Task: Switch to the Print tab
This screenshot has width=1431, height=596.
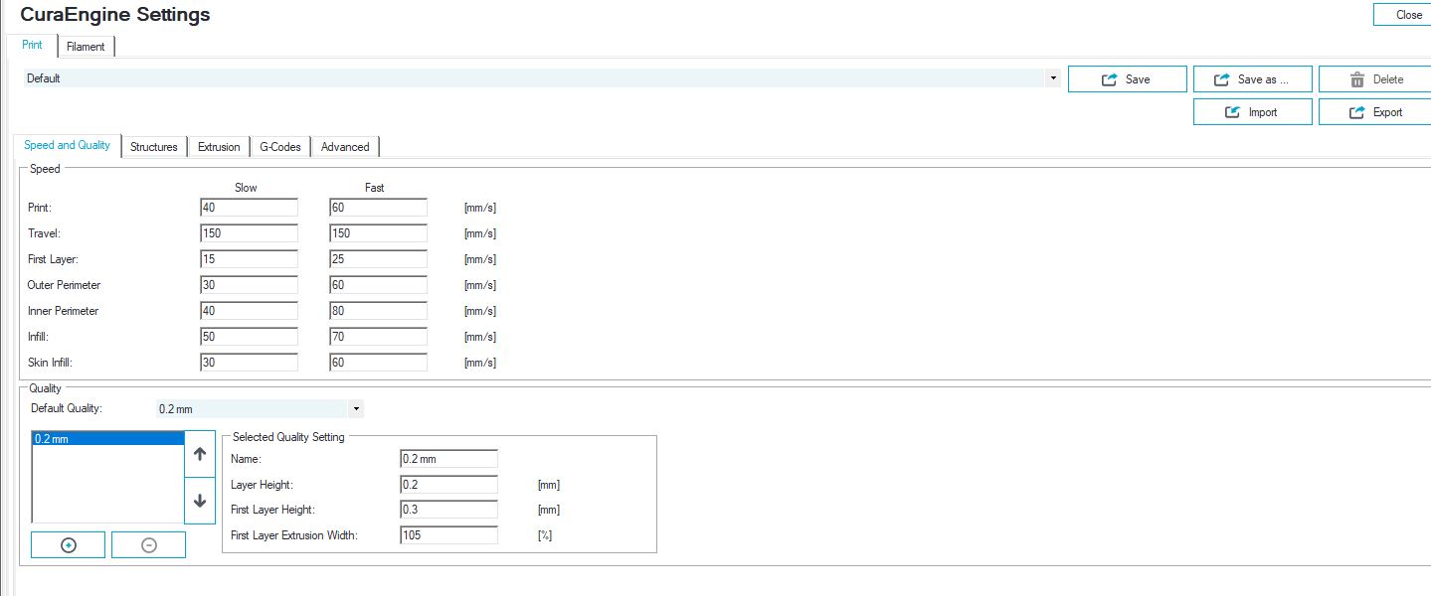Action: coord(33,45)
